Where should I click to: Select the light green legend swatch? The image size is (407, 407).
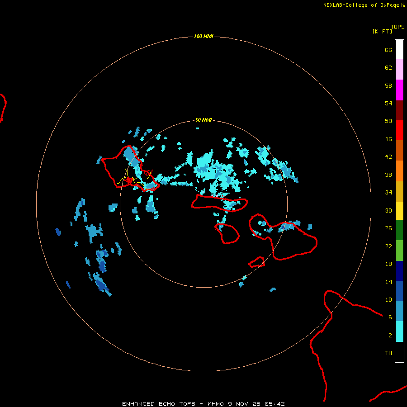tap(399, 251)
